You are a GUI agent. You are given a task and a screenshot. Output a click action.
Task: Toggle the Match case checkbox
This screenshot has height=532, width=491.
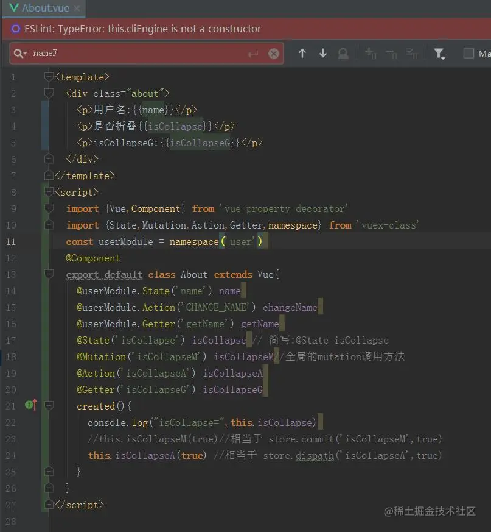[x=468, y=53]
